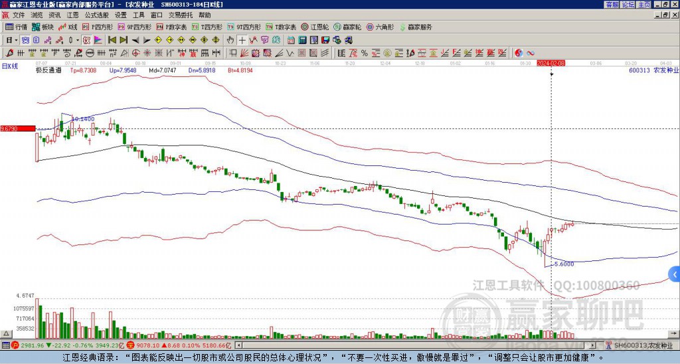
Task: Open the 板块 sector view
Action: [42, 27]
